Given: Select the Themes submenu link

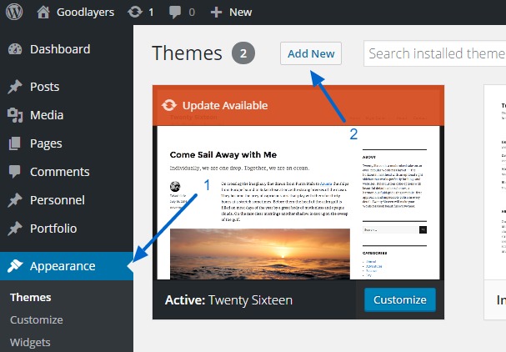Looking at the screenshot, I should (x=30, y=298).
